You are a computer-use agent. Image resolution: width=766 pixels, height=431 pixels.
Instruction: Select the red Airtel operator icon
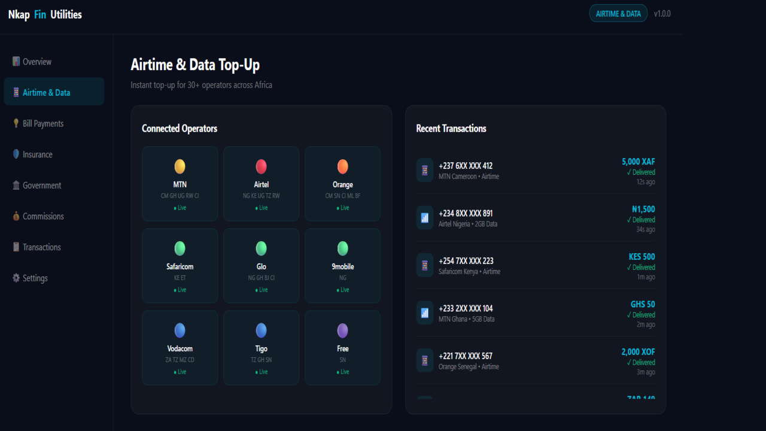pyautogui.click(x=261, y=166)
